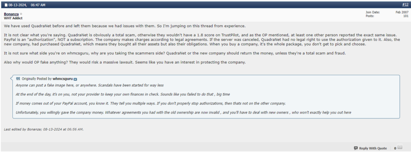The height and width of the screenshot is (152, 411).
Task: Open Bonanza's user profile
Action: coord(11,14)
